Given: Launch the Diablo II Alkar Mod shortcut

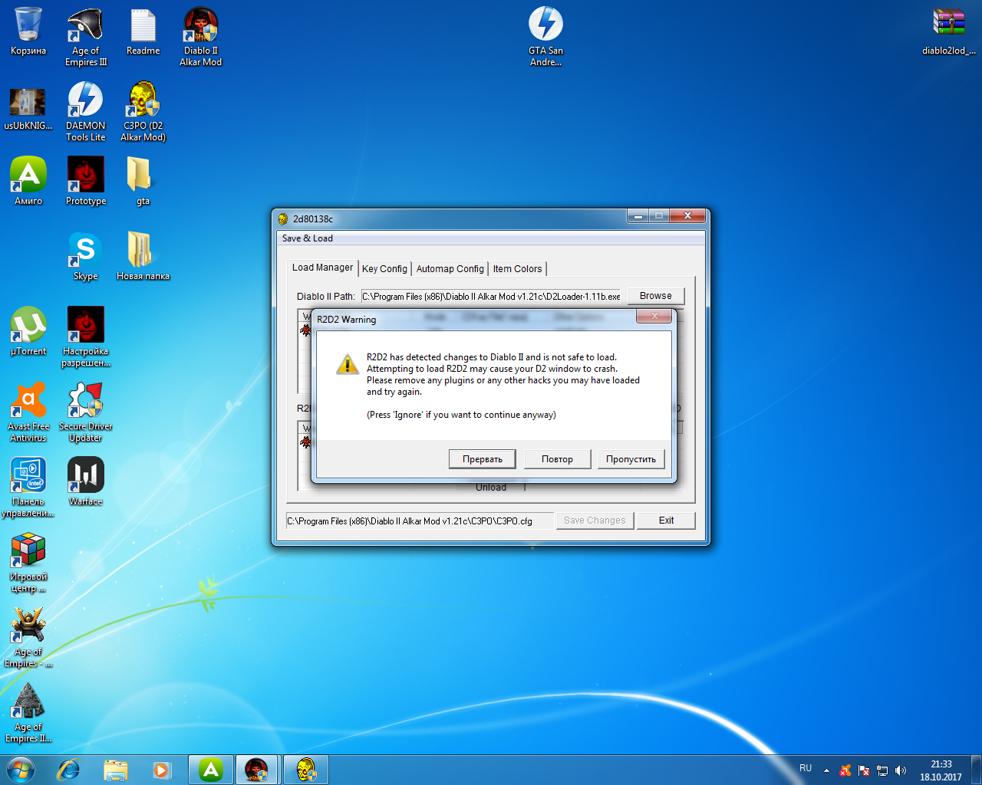Looking at the screenshot, I should pos(201,37).
